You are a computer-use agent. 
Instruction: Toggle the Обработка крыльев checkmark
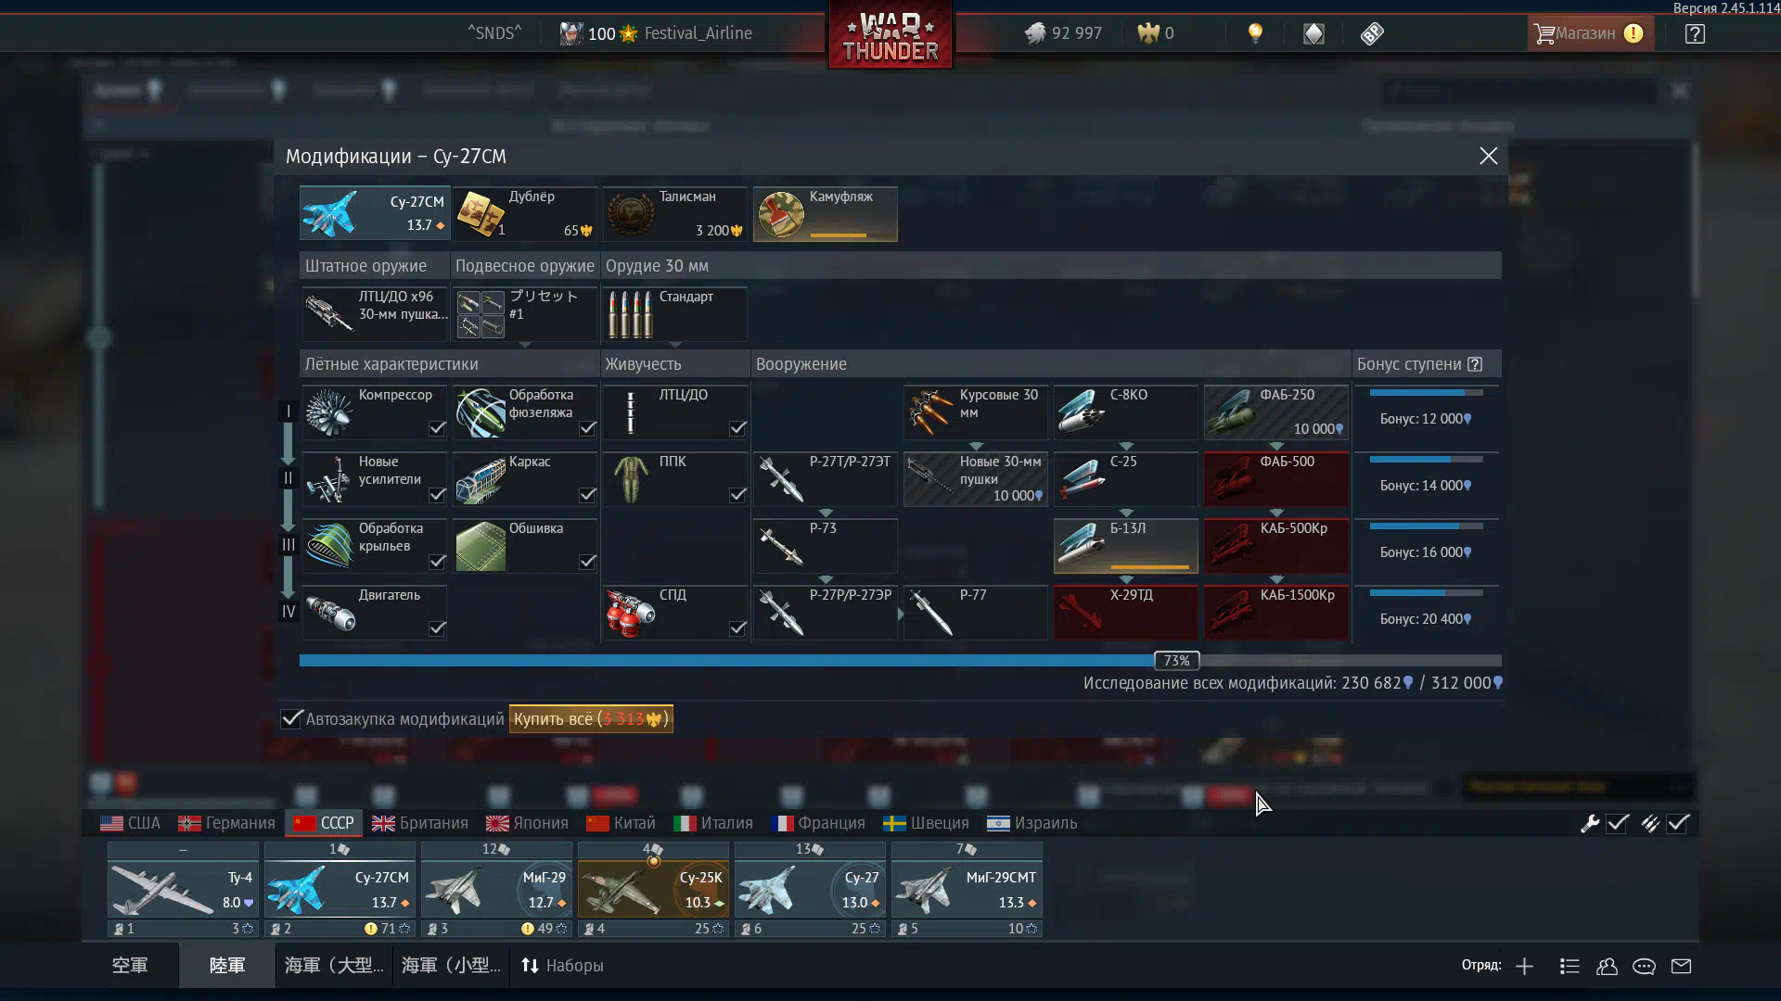click(x=437, y=562)
